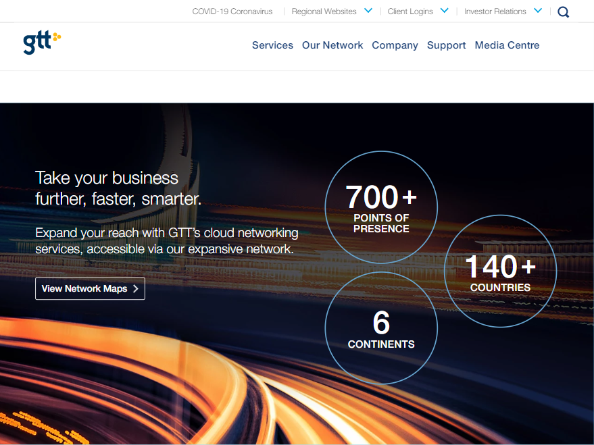Click the text 'Expand your reach with GTT's cloud networking'
The height and width of the screenshot is (445, 594).
pos(167,233)
